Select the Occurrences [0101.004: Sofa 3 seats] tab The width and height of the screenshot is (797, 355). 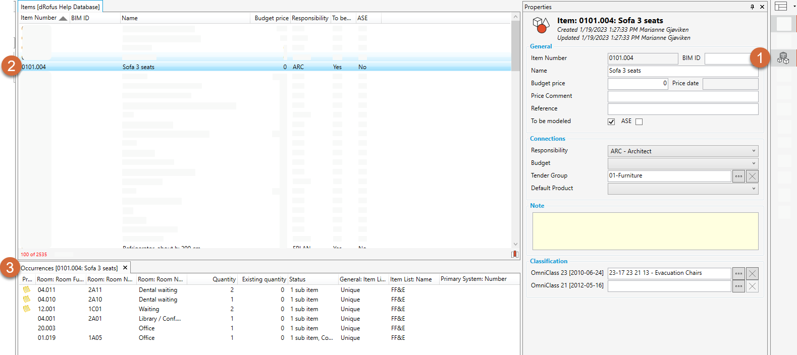point(69,268)
